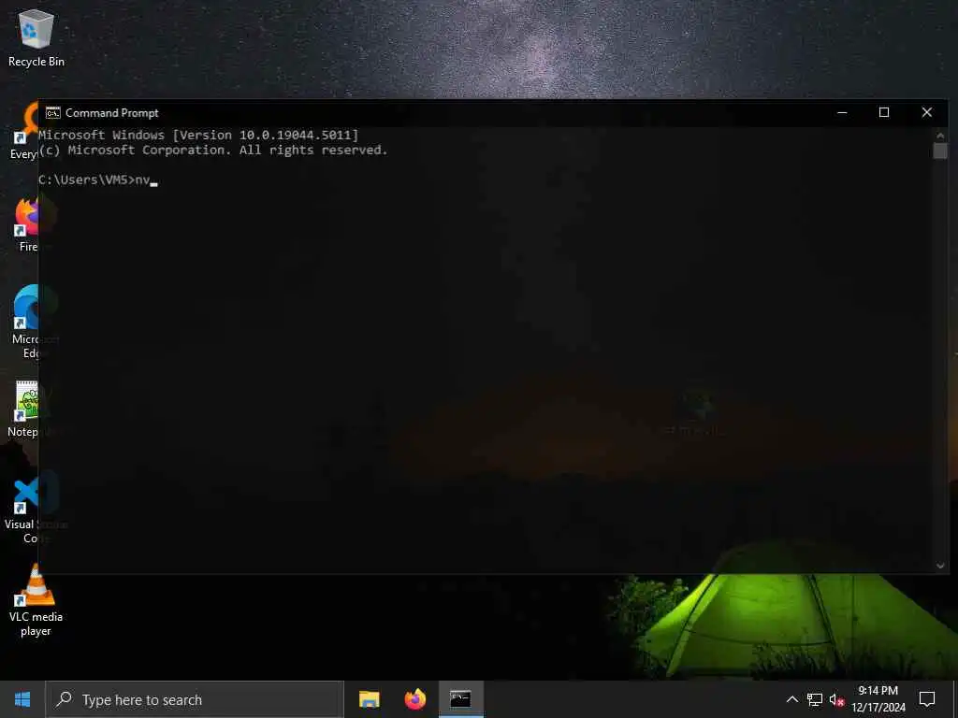Click the muted volume tray icon
The image size is (958, 718).
[x=836, y=699]
